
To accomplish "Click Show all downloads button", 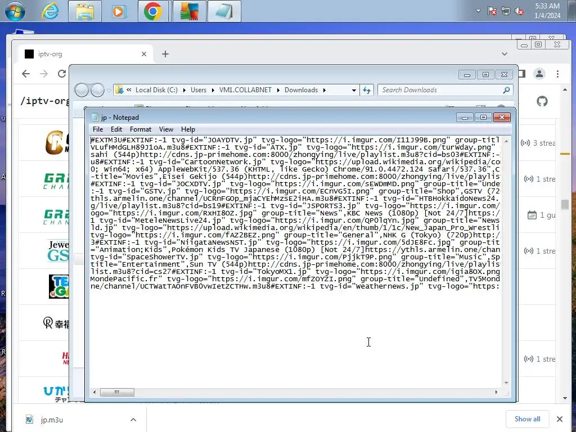I will click(527, 418).
